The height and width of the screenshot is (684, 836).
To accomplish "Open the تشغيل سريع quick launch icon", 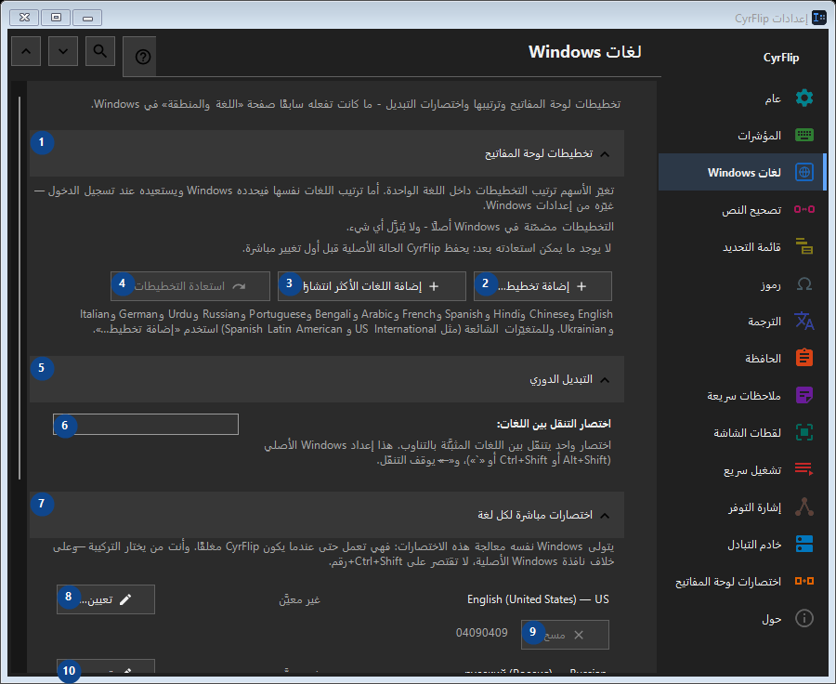I will pos(804,469).
